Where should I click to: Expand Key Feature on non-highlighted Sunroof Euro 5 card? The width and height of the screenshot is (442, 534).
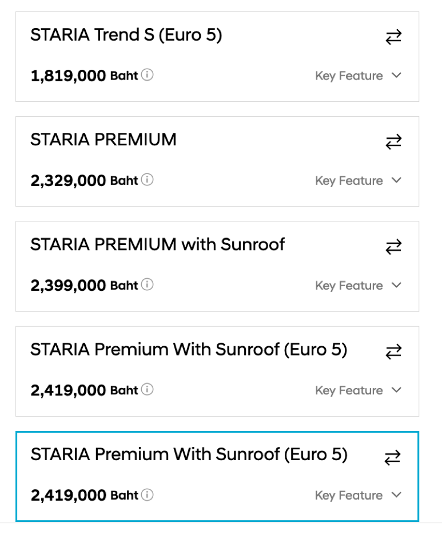(359, 390)
